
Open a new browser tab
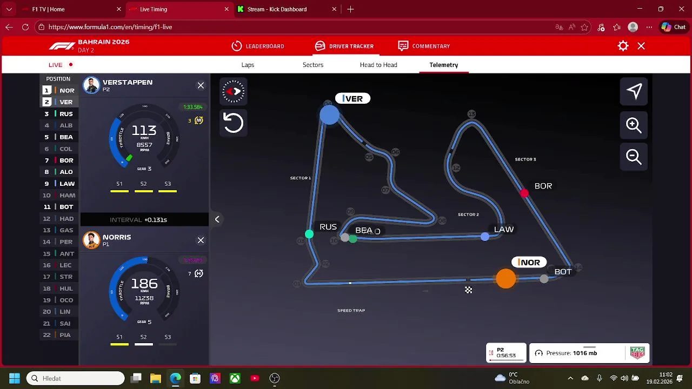[x=350, y=9]
